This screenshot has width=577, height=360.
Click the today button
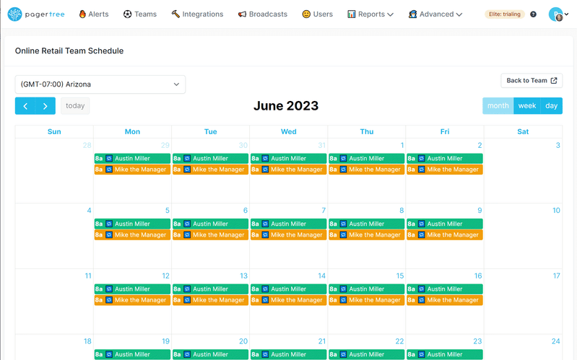click(x=75, y=106)
